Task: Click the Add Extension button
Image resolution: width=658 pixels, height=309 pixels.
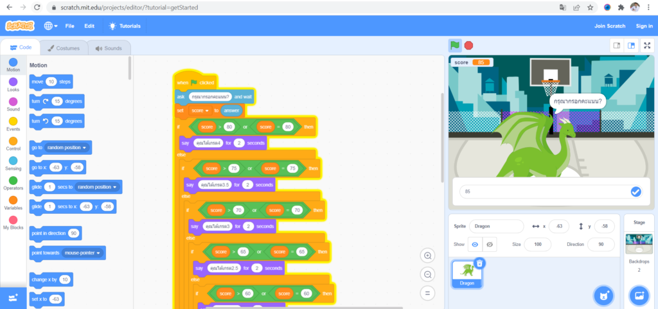Action: coord(13,298)
